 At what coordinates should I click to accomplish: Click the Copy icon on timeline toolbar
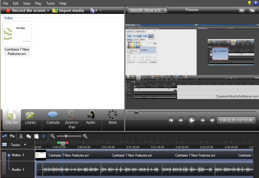[x=29, y=136]
